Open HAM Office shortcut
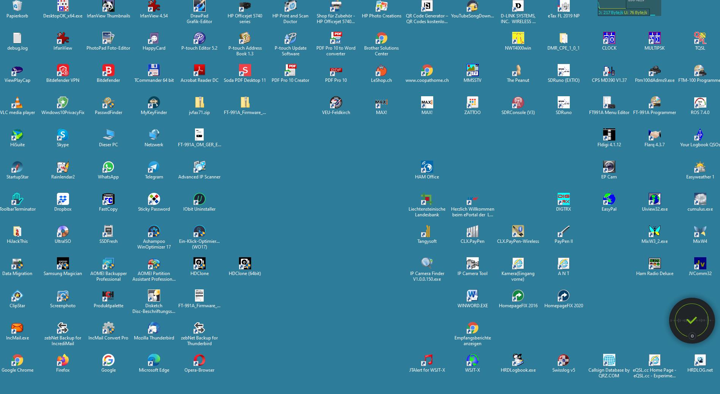The width and height of the screenshot is (720, 394). (427, 167)
